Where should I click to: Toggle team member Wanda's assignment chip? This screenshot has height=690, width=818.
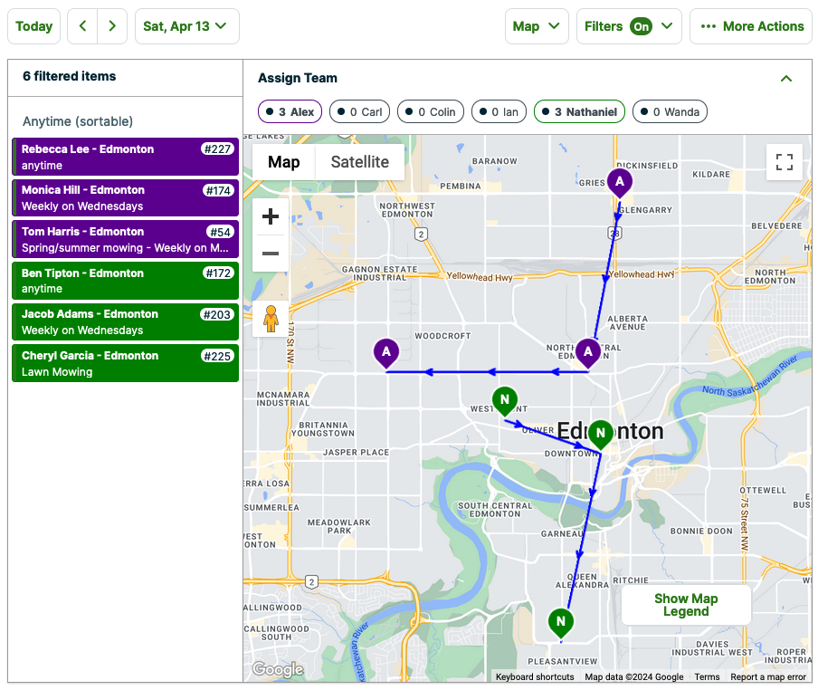click(670, 111)
